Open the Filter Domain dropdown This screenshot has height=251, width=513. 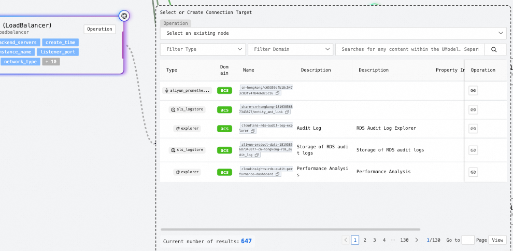coord(291,49)
